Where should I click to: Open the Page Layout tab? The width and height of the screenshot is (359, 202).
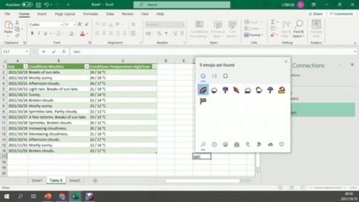coord(65,14)
